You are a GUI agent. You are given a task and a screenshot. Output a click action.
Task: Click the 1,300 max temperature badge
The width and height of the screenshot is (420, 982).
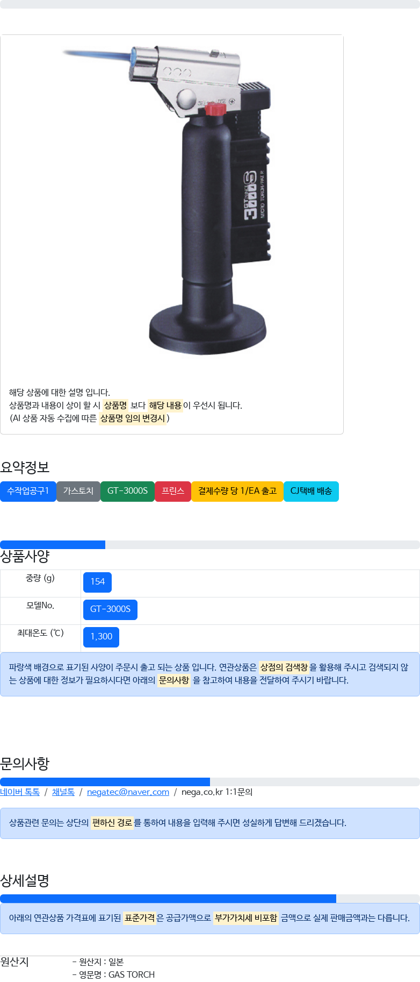pos(101,637)
